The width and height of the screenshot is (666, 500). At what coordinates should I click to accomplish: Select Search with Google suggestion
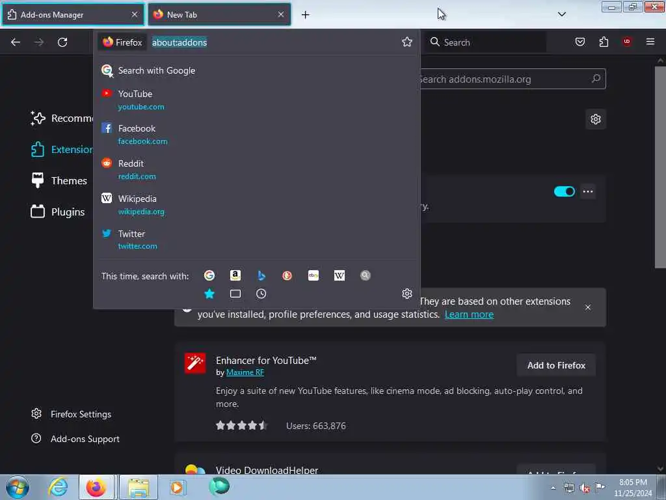click(x=256, y=70)
